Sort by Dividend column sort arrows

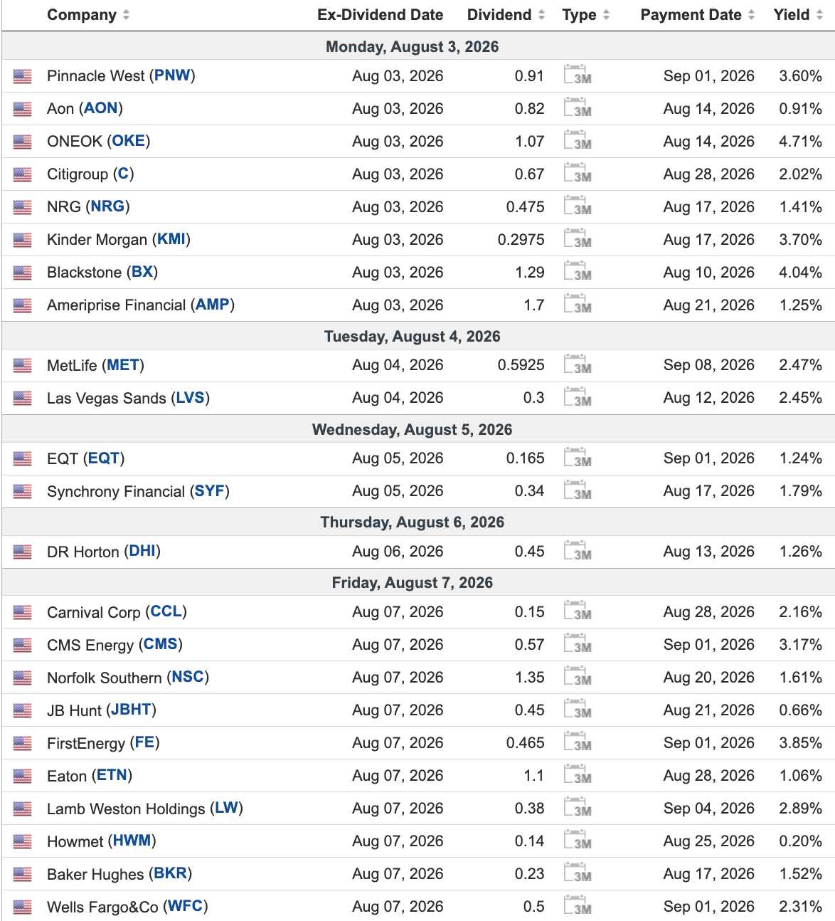click(541, 15)
